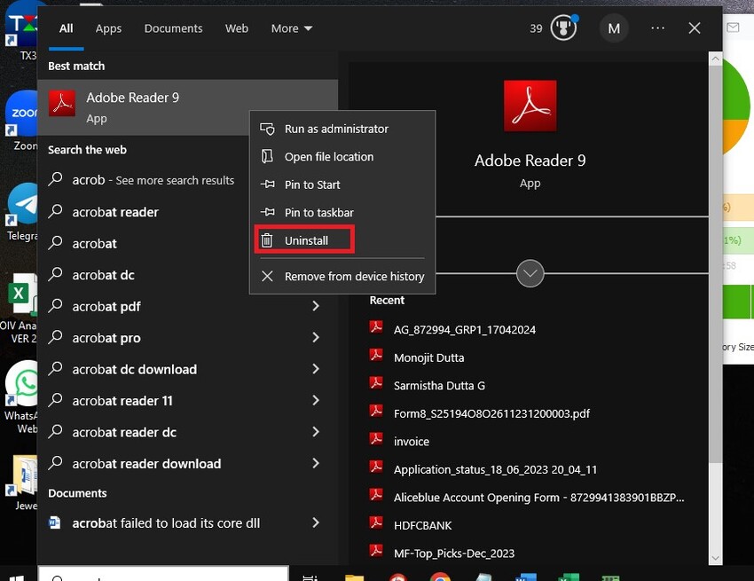Viewport: 754px width, 581px height.
Task: Click the M account avatar
Action: pyautogui.click(x=614, y=27)
